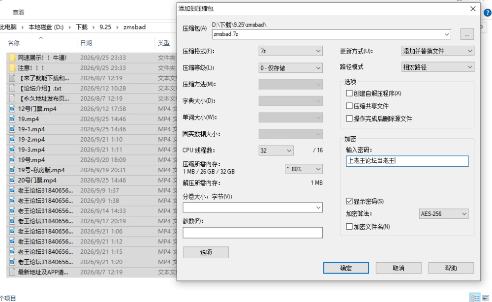Viewport: 492px width, 302px height.
Task: Click the 19-2.mp4 video file icon
Action: tap(12, 139)
